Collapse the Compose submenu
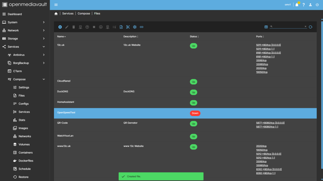This screenshot has height=181, width=323. (x=25, y=79)
